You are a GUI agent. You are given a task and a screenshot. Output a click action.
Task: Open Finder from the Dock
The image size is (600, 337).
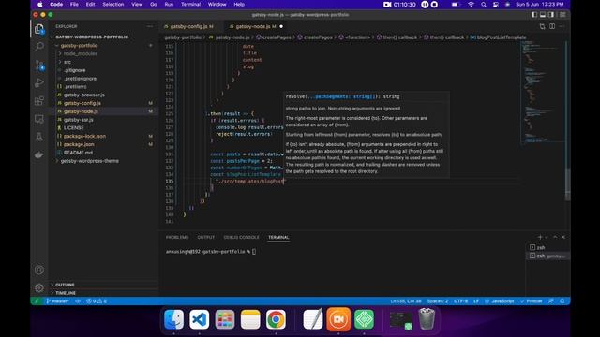pyautogui.click(x=173, y=319)
